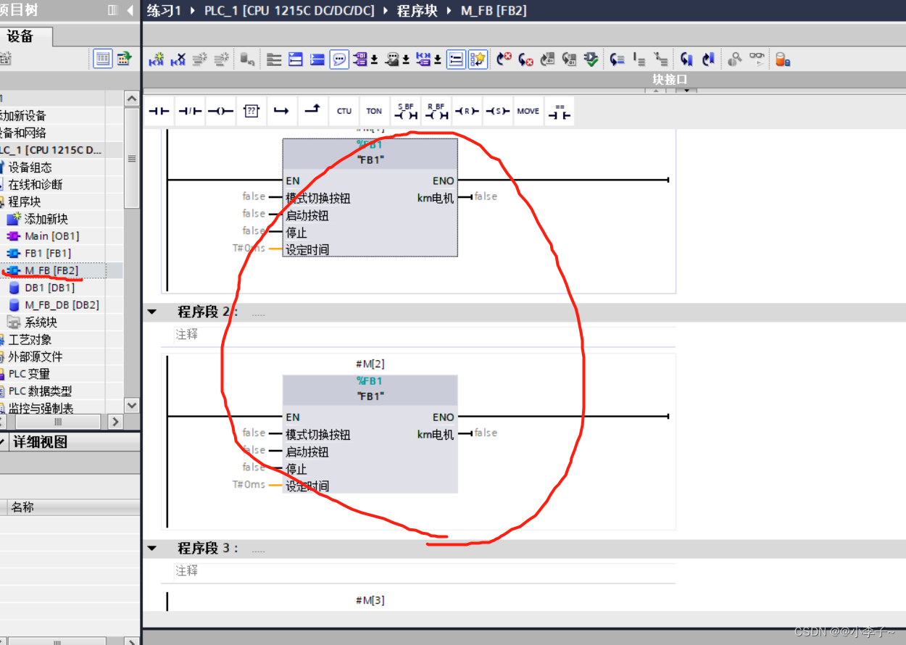
Task: Insert S_BF set bit field instruction
Action: pos(405,111)
